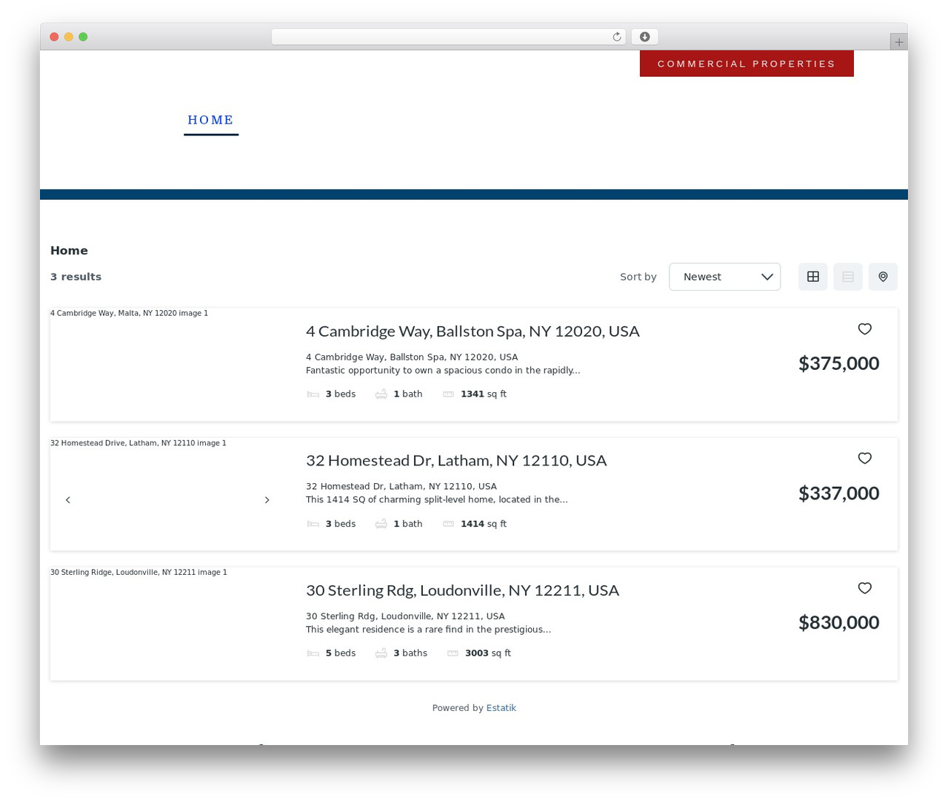The width and height of the screenshot is (948, 802).
Task: Open browser downloads button
Action: coord(644,37)
